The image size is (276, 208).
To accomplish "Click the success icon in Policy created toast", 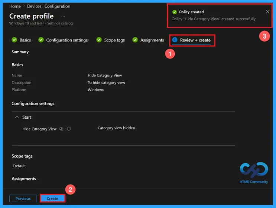I will tap(175, 12).
